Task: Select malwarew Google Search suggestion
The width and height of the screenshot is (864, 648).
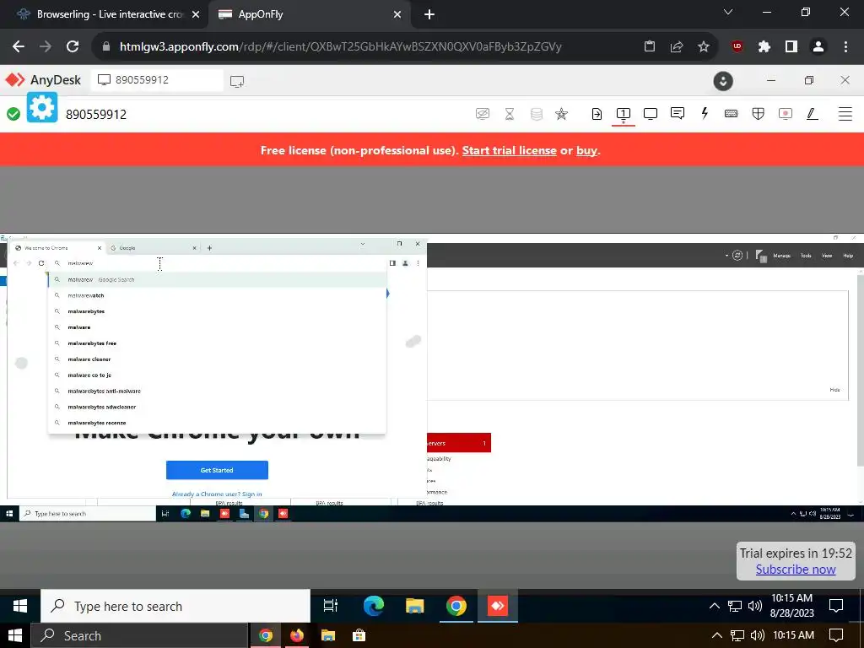Action: point(217,279)
